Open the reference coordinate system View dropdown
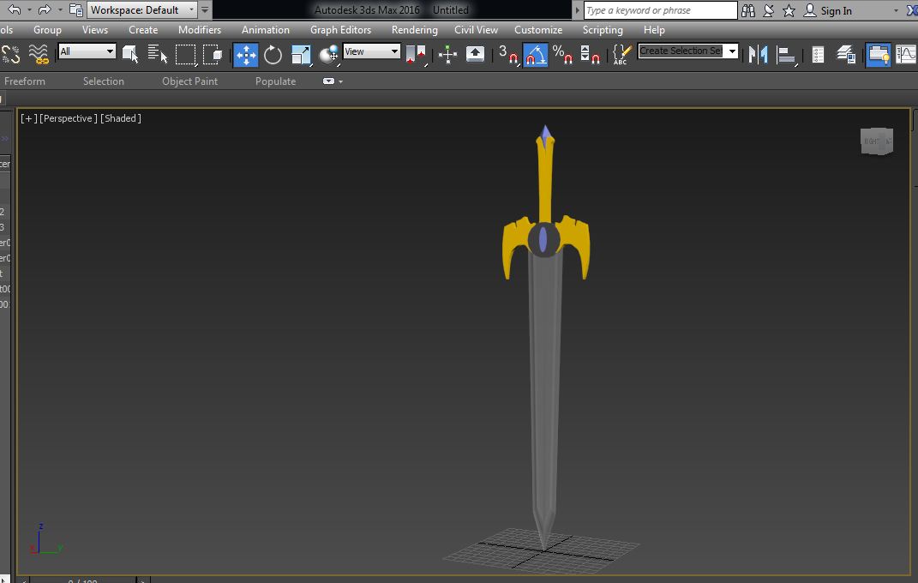 click(x=372, y=51)
